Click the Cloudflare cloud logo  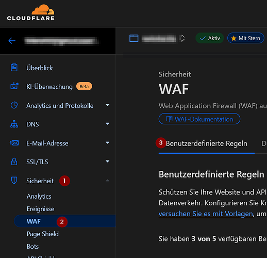(x=43, y=9)
